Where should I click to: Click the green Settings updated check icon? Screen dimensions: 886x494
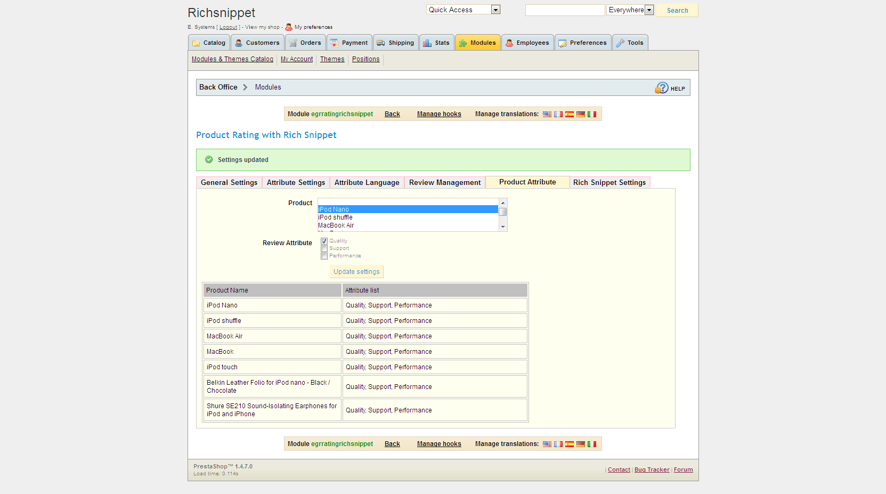[209, 159]
